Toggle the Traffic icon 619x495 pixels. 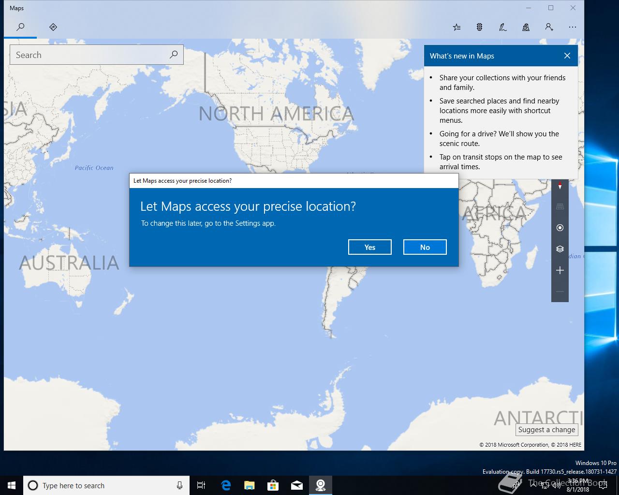[479, 27]
